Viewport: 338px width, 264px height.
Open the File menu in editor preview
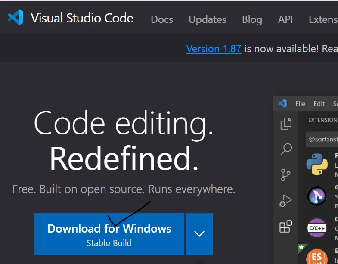[300, 104]
